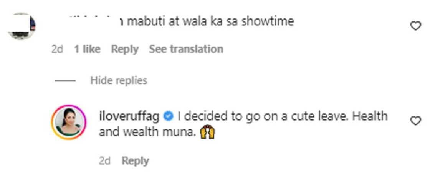This screenshot has width=430, height=180.
Task: Click the '2d' timestamp under iloveruffag's reply
Action: 105,161
